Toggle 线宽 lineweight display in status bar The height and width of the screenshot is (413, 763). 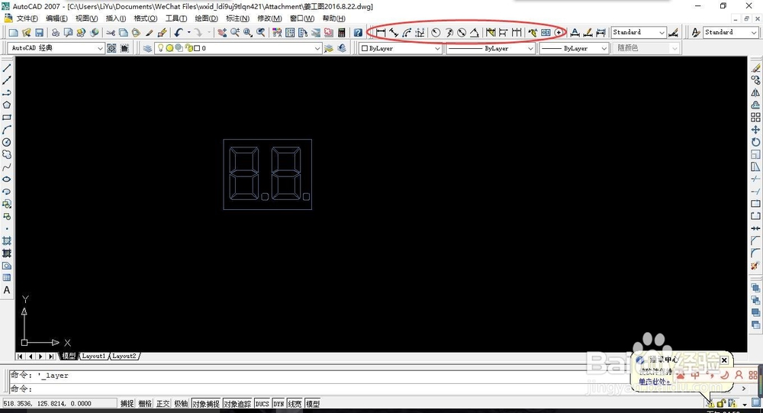point(295,403)
